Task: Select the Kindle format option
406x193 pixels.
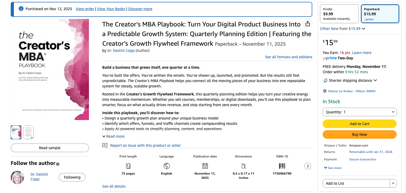Action: point(339,14)
